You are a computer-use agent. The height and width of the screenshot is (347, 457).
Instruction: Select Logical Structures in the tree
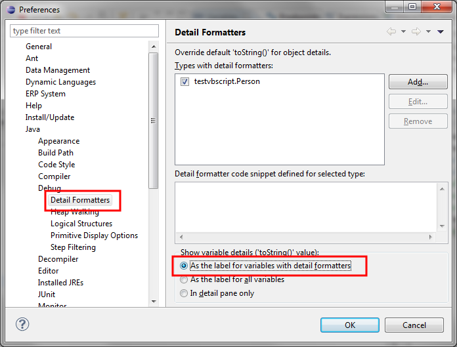coord(81,224)
